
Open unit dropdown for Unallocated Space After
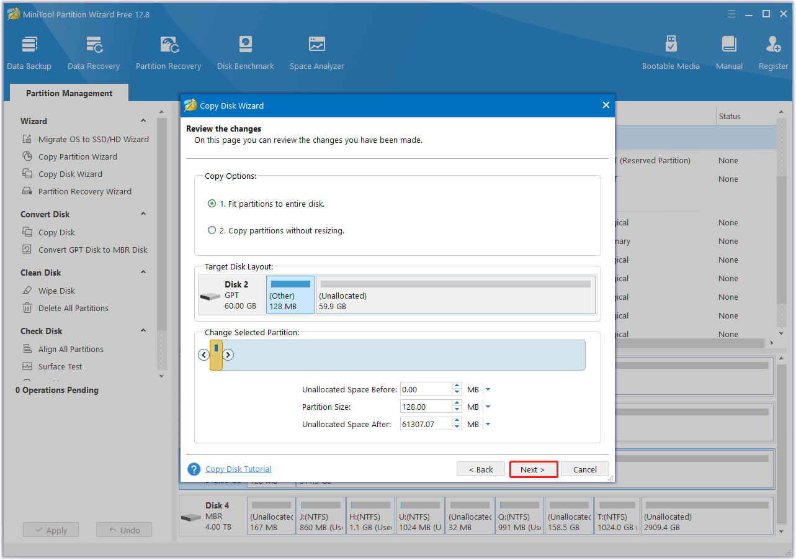pyautogui.click(x=488, y=424)
